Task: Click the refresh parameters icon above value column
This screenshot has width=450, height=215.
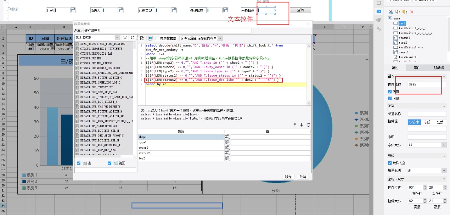Action: pyautogui.click(x=308, y=125)
